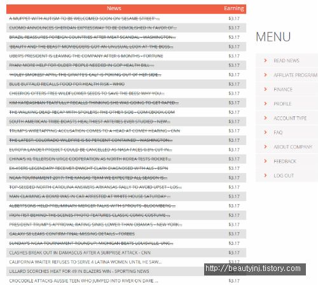Open the Clashes Break Out in Damascus news

79,253
